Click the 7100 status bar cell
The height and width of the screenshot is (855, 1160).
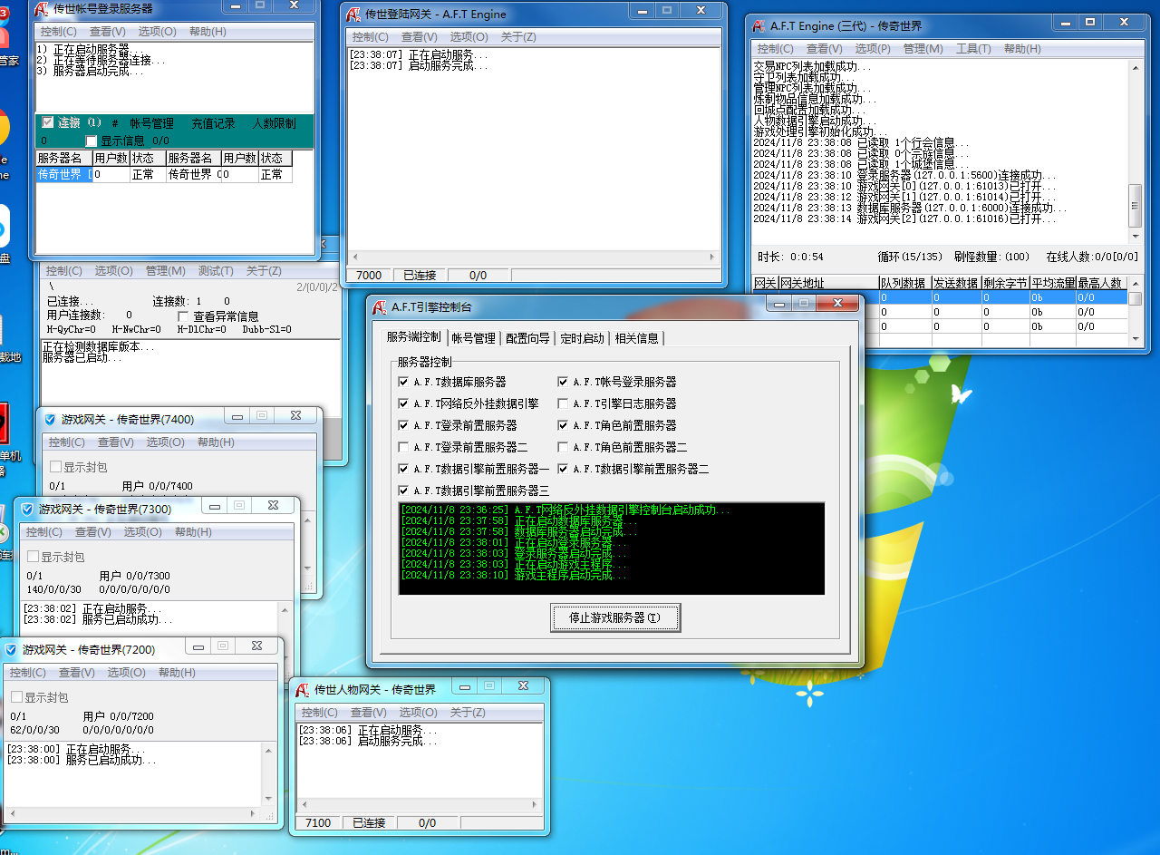point(318,823)
